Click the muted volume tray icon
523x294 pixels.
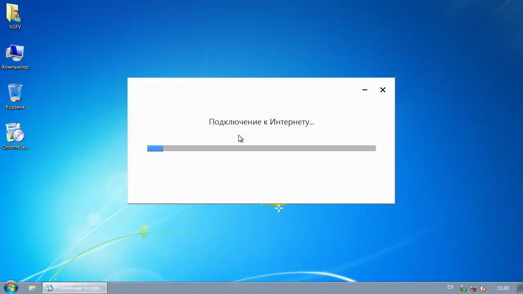(483, 288)
